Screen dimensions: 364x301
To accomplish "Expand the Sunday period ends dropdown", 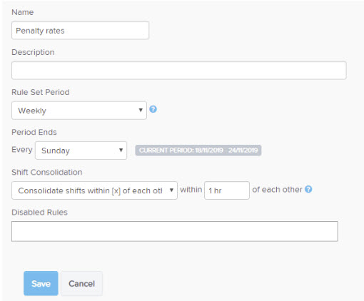I will tap(81, 150).
